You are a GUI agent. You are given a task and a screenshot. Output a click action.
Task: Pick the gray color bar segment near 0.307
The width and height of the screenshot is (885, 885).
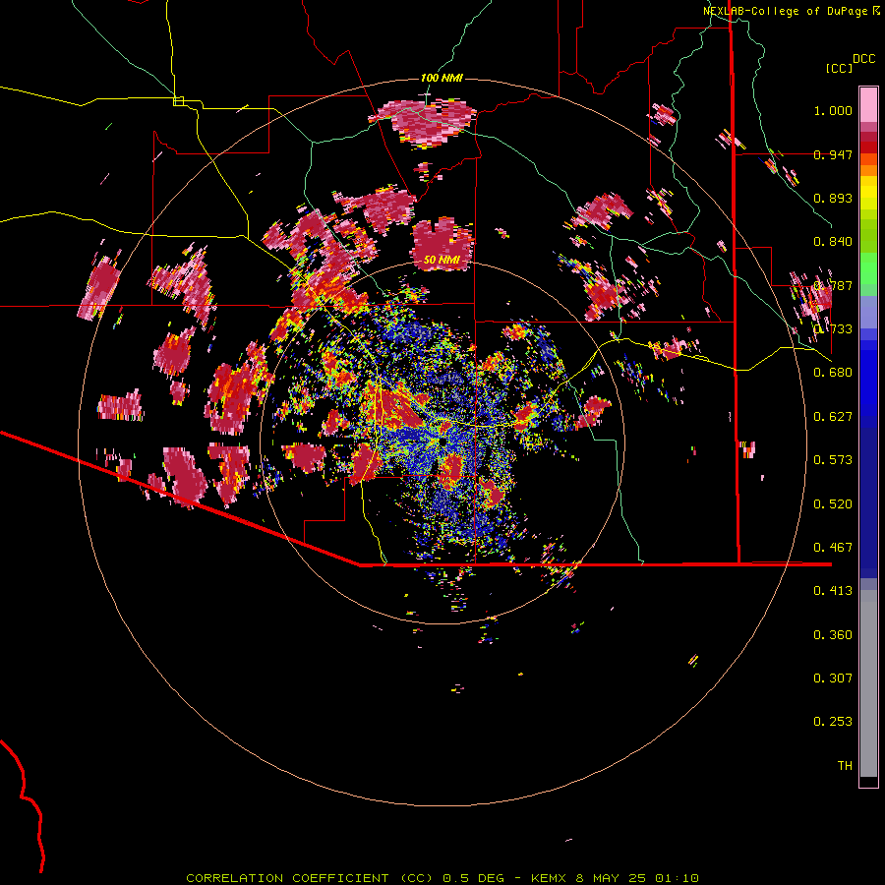868,683
